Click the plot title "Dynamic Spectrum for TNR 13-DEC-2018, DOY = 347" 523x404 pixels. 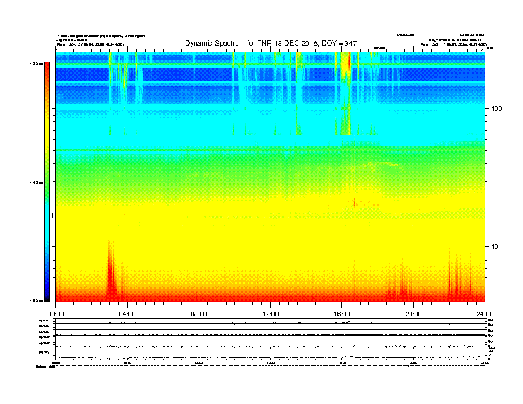coord(271,44)
